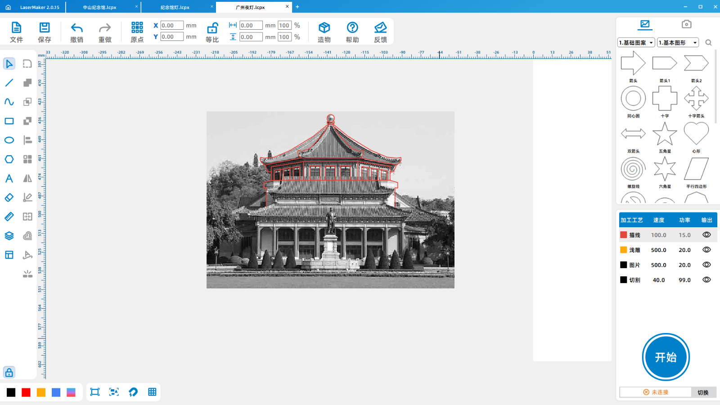Click the 切换 switch button
This screenshot has width=720, height=405.
(703, 392)
